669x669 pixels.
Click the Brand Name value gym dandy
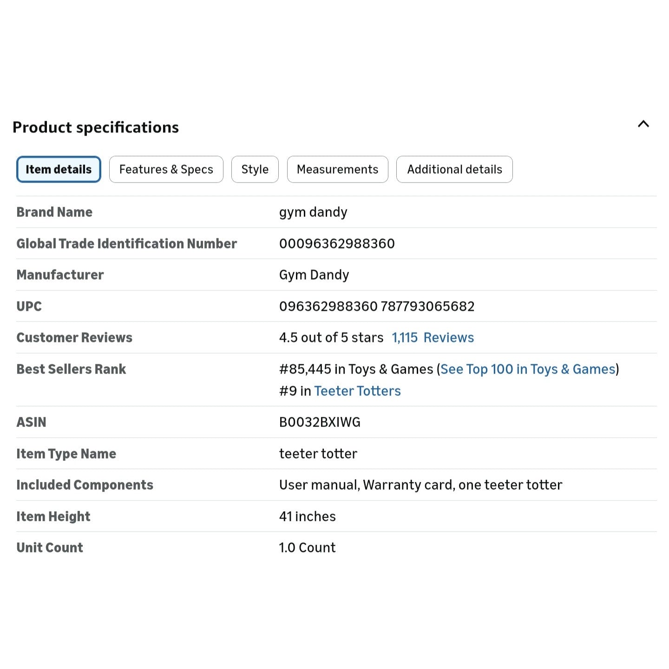313,212
